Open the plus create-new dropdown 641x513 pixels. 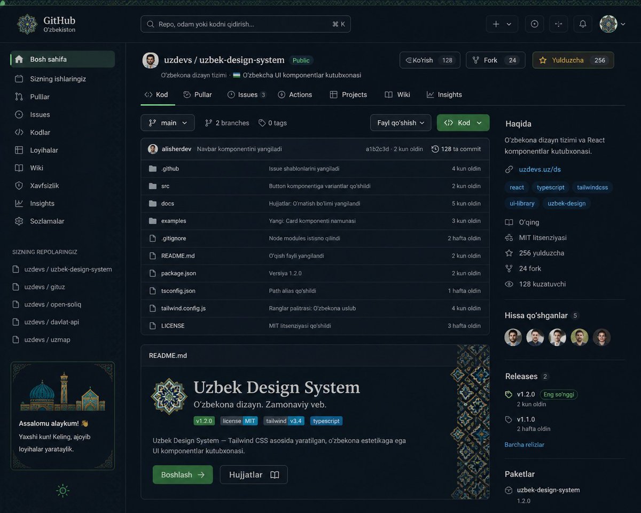502,24
